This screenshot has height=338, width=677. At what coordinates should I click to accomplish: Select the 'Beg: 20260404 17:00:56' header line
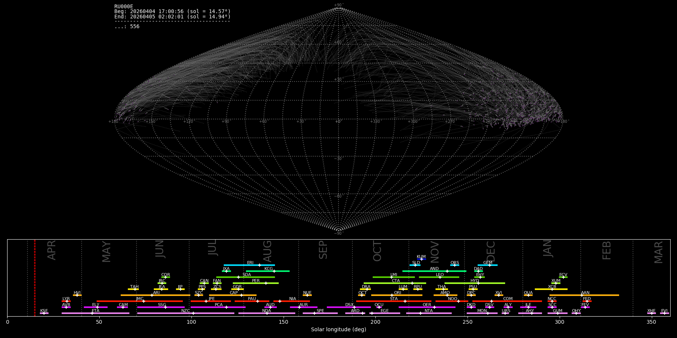click(172, 12)
